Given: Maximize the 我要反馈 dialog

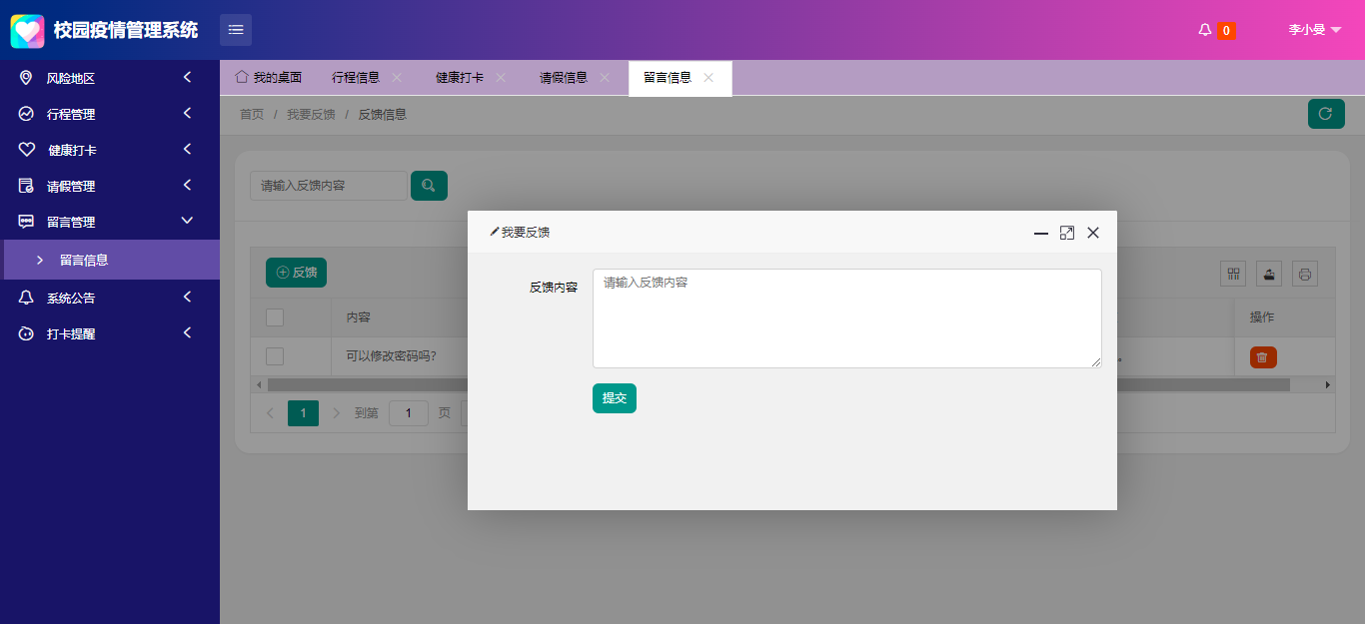Looking at the screenshot, I should coord(1067,233).
